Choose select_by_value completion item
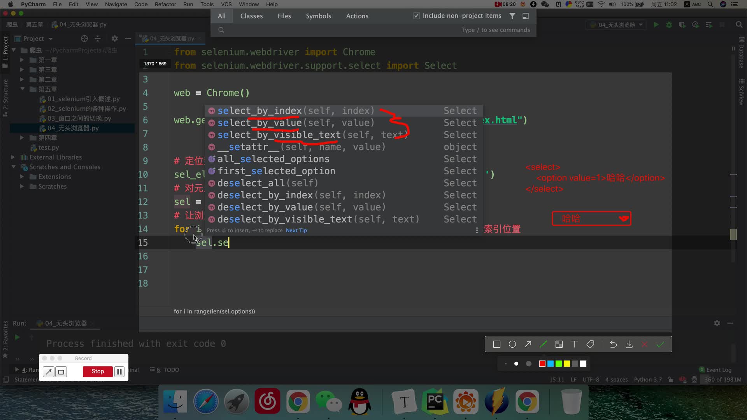The height and width of the screenshot is (420, 747). pyautogui.click(x=344, y=123)
